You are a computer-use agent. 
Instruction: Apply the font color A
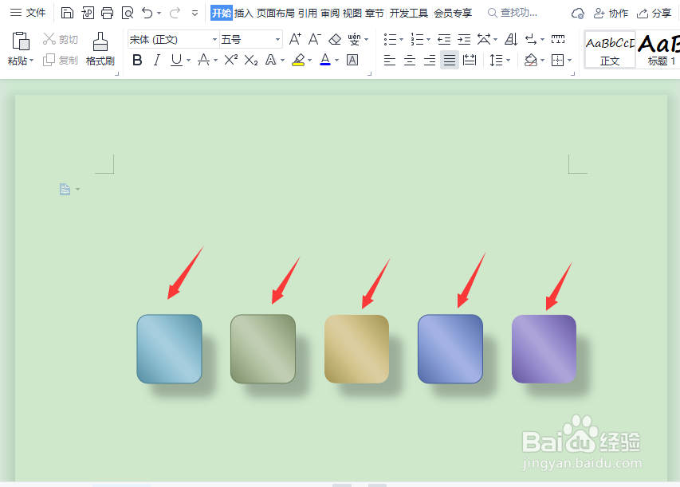[325, 60]
